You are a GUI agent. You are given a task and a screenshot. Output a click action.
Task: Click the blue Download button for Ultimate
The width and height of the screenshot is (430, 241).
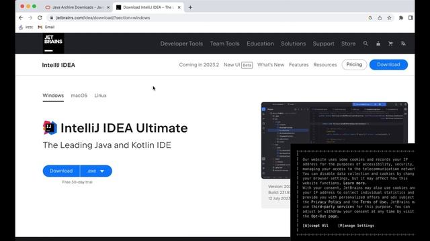[61, 171]
